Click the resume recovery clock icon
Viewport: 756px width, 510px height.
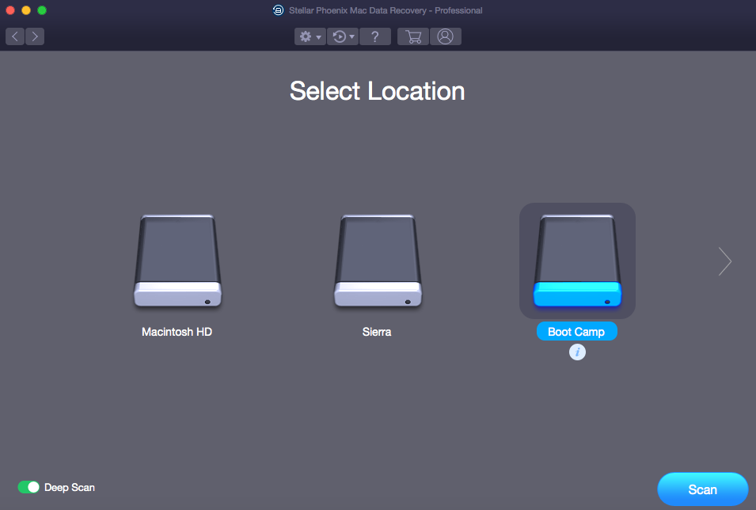coord(339,36)
